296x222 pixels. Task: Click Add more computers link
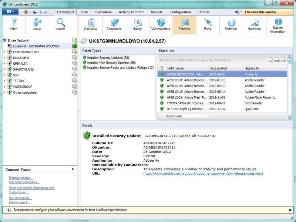(24, 182)
